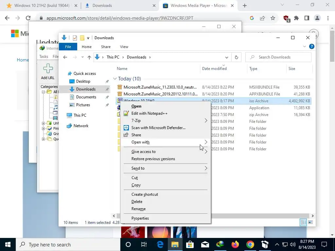Sort by the Type column header

click(x=253, y=69)
